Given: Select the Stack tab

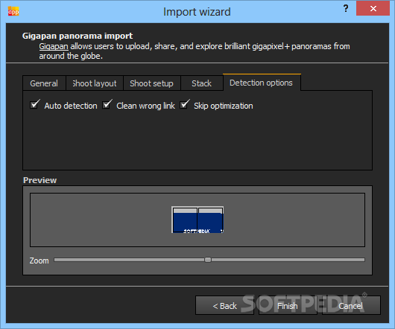Looking at the screenshot, I should [x=201, y=83].
